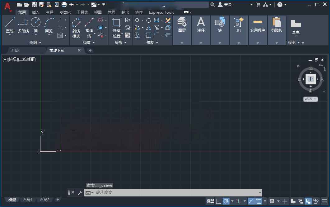Select the 多段线 (Polyline) tool
330x207 pixels.
pyautogui.click(x=23, y=25)
